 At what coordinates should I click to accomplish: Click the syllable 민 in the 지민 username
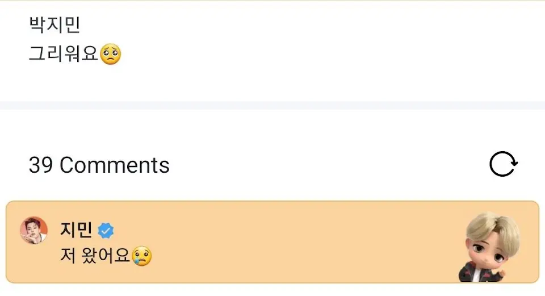[x=85, y=230]
